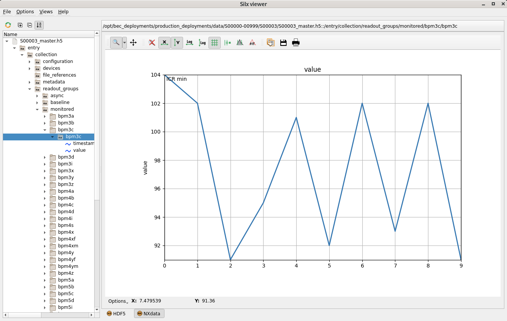507x321 pixels.
Task: Click the bpm3z folder icon
Action: [x=53, y=184]
